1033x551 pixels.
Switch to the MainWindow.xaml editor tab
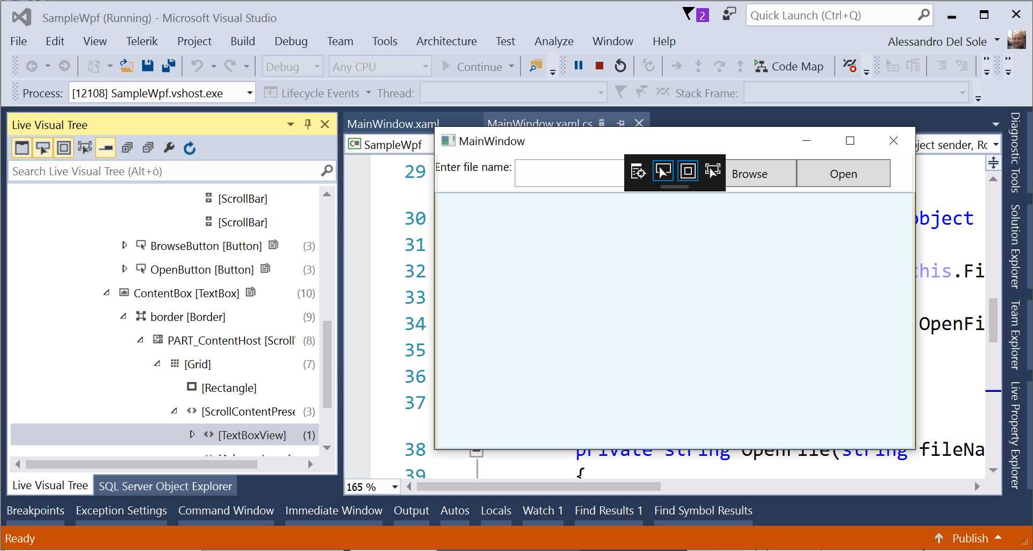click(x=393, y=124)
